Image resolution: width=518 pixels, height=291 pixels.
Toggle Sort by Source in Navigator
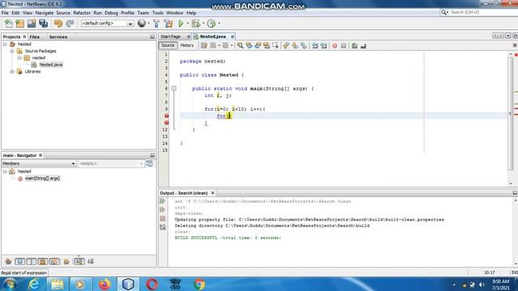click(x=91, y=262)
